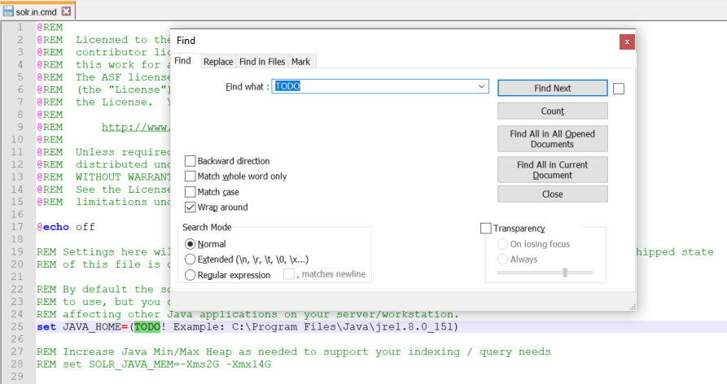Enable Transparency checkbox
Viewport: 727px width, 384px height.
point(486,229)
